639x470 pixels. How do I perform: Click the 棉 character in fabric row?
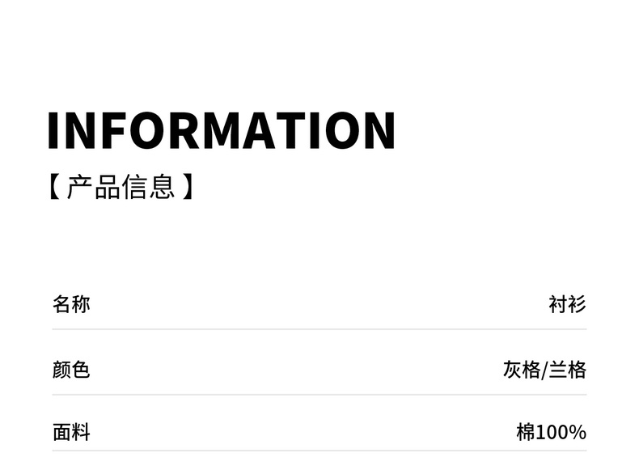pyautogui.click(x=525, y=432)
